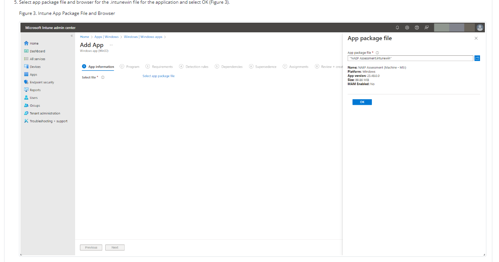The width and height of the screenshot is (499, 262).
Task: Browse for file with blue folder icon
Action: point(477,58)
